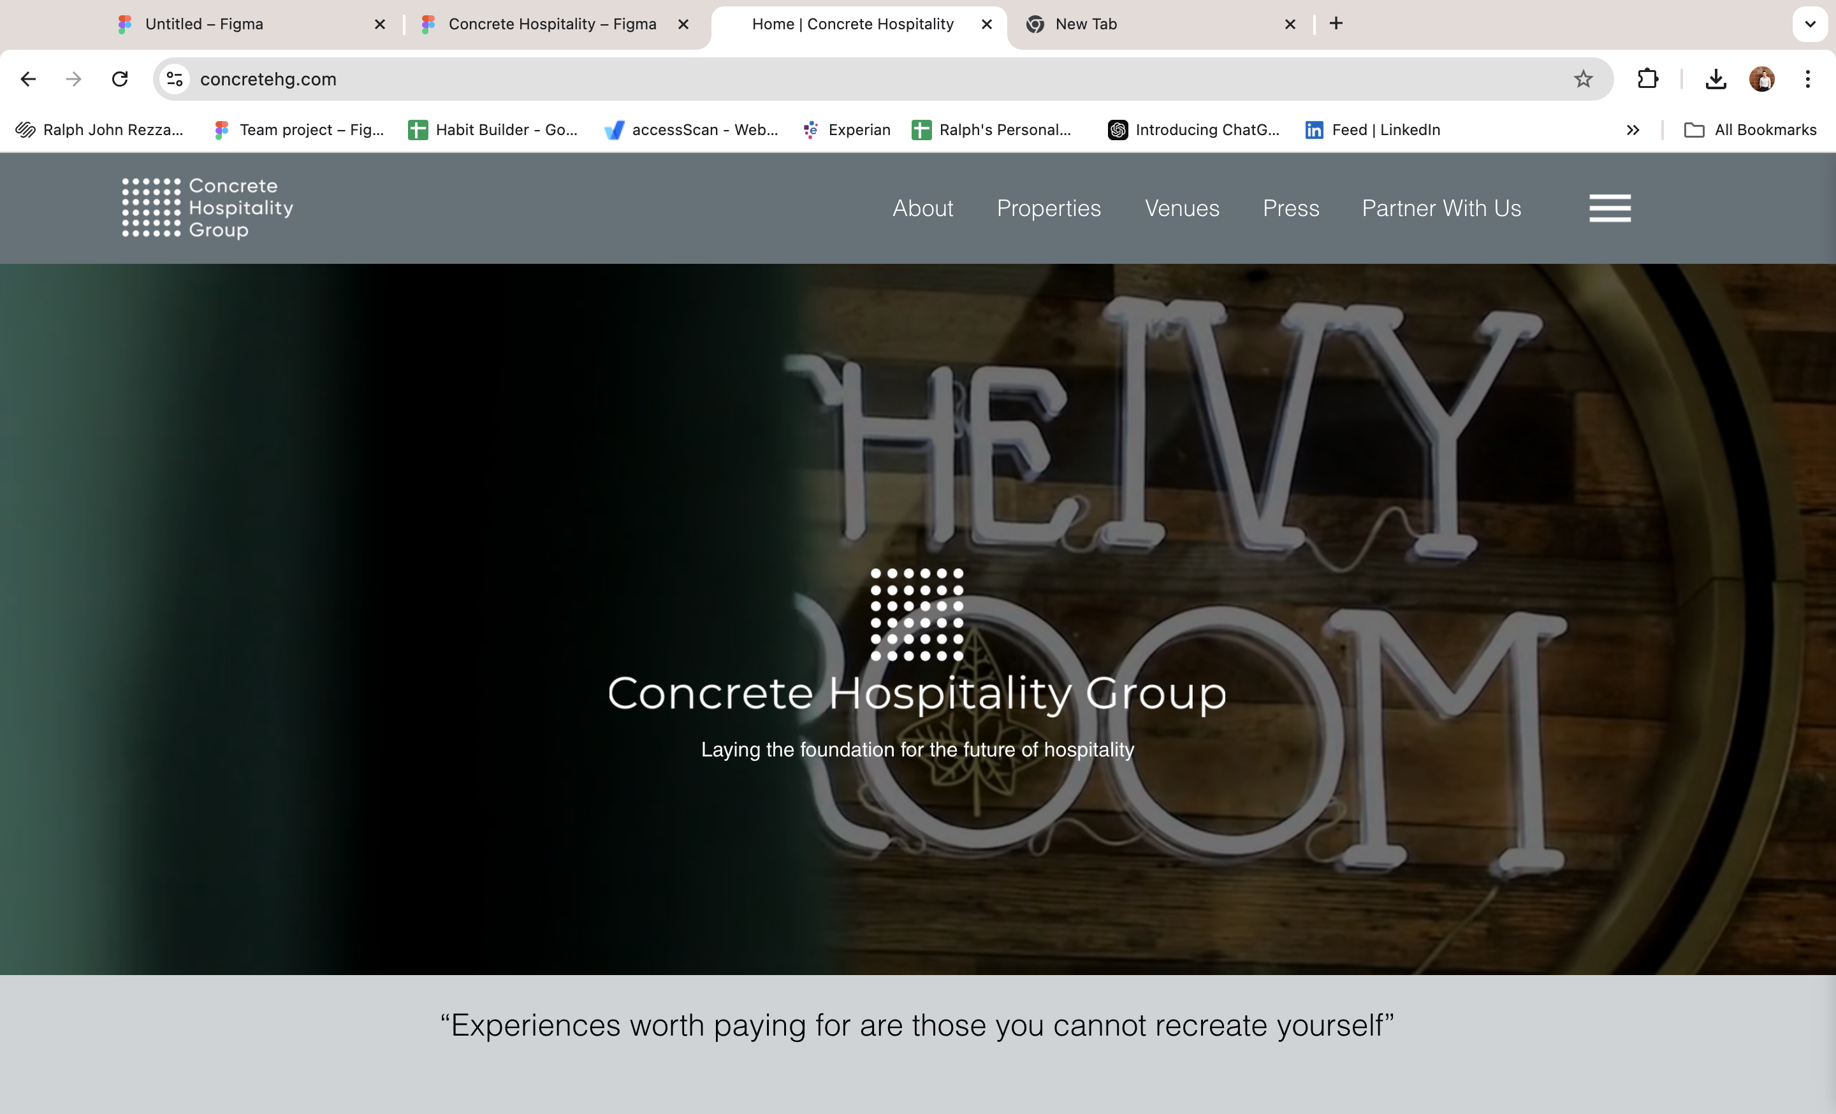Close the New Tab tab
The height and width of the screenshot is (1114, 1836).
[x=1290, y=24]
